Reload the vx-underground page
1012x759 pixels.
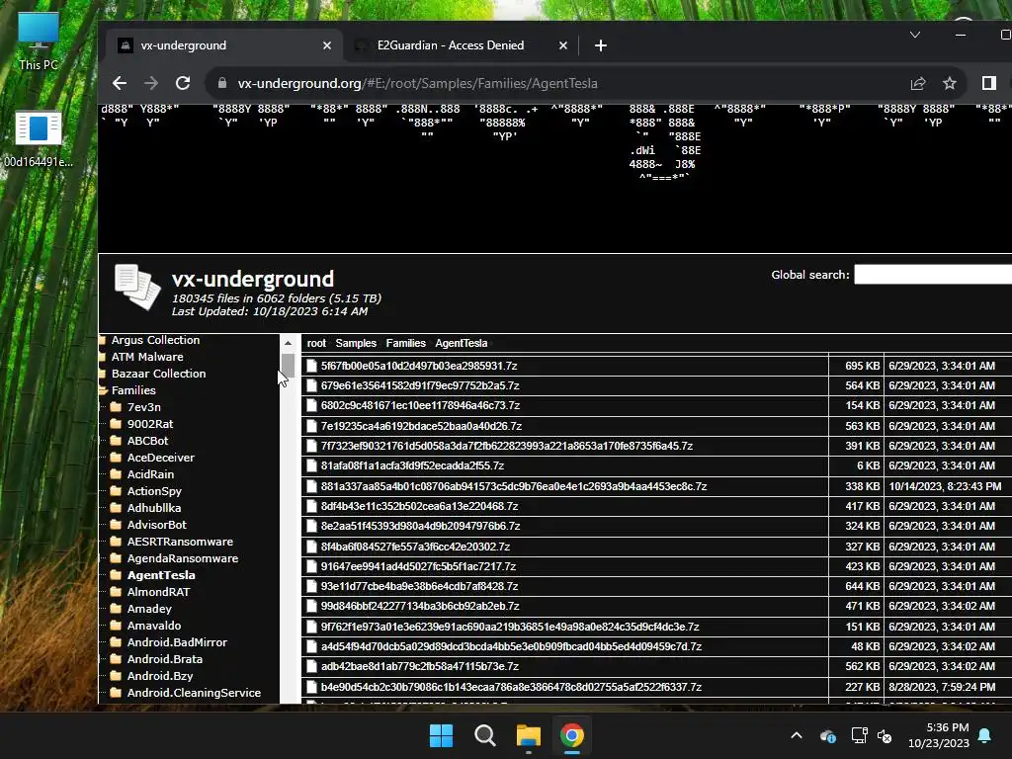[183, 83]
